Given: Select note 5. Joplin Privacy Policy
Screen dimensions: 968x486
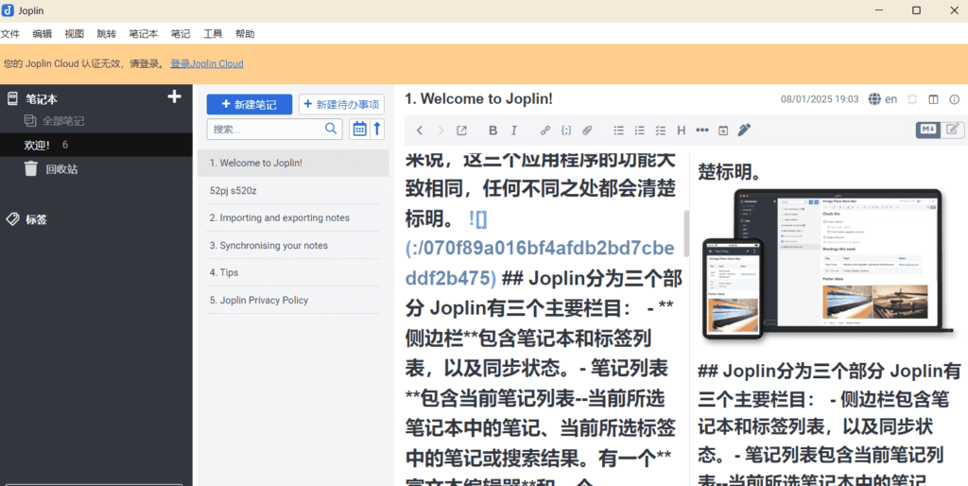Looking at the screenshot, I should tap(293, 300).
